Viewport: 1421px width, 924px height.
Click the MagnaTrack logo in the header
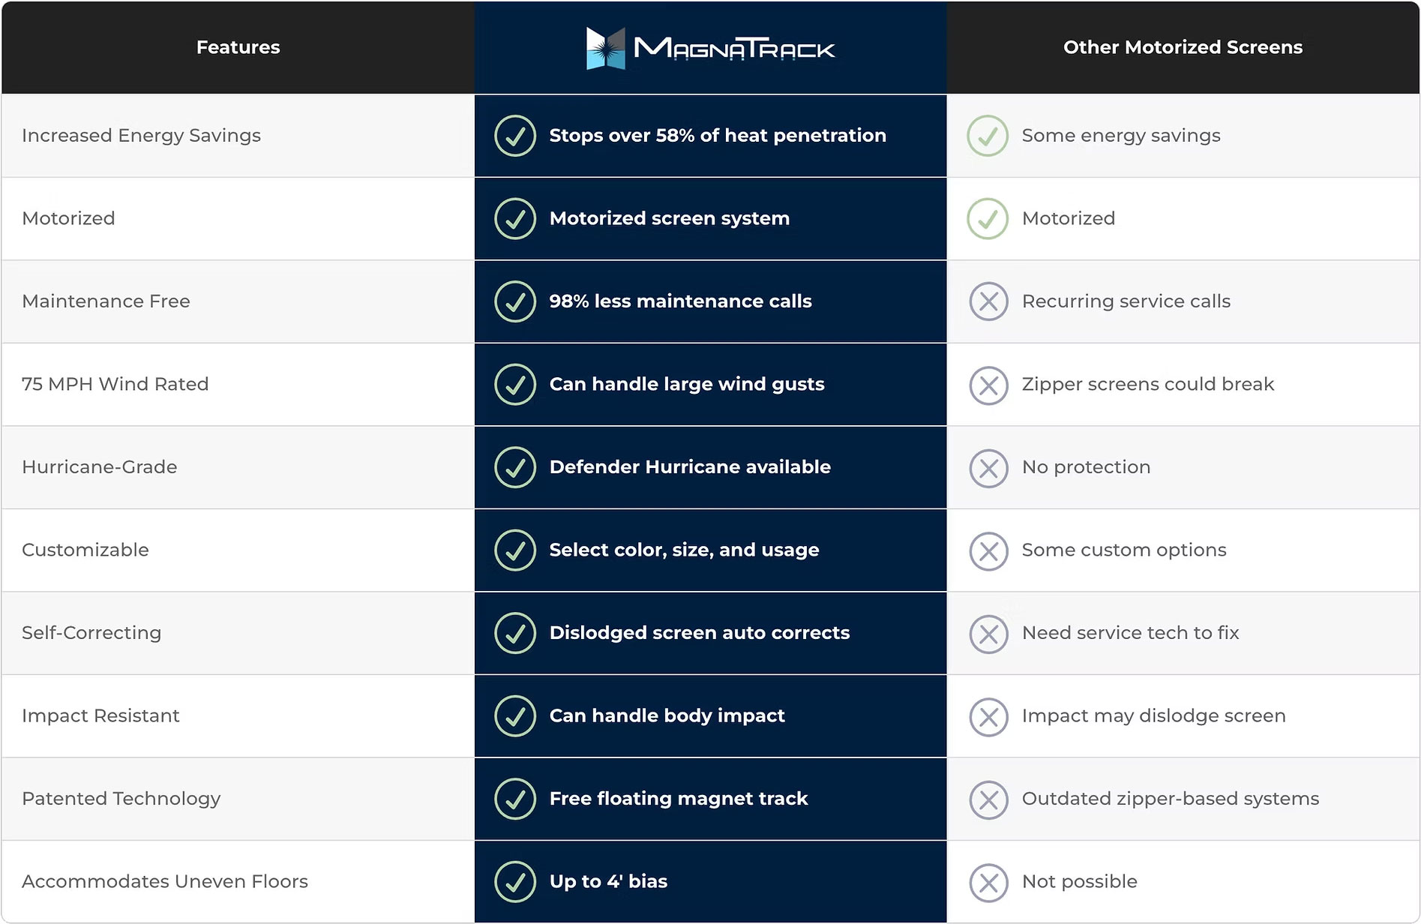[x=710, y=49]
